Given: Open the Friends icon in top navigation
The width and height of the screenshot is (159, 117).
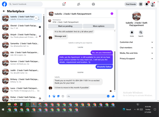Looking at the screenshot, I should coord(79,4).
